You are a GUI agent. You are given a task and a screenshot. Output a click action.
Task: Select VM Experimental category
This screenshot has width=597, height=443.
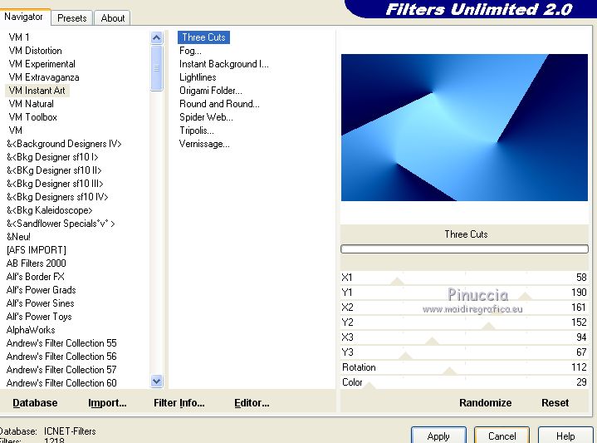pyautogui.click(x=42, y=64)
